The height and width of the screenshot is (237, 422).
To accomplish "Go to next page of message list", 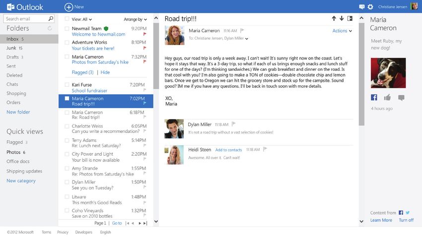I will coord(140,223).
